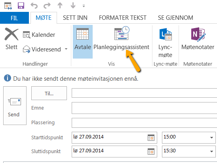The width and height of the screenshot is (217, 163).
Task: Open Kalender from Handlinger group
Action: [39, 34]
